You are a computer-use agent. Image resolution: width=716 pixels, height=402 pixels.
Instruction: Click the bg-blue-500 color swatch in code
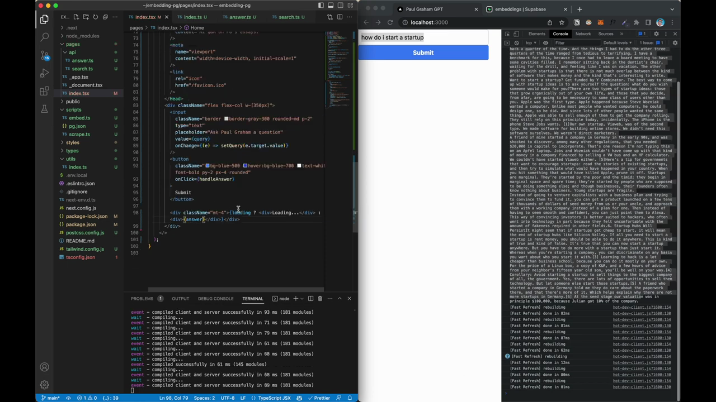208,166
